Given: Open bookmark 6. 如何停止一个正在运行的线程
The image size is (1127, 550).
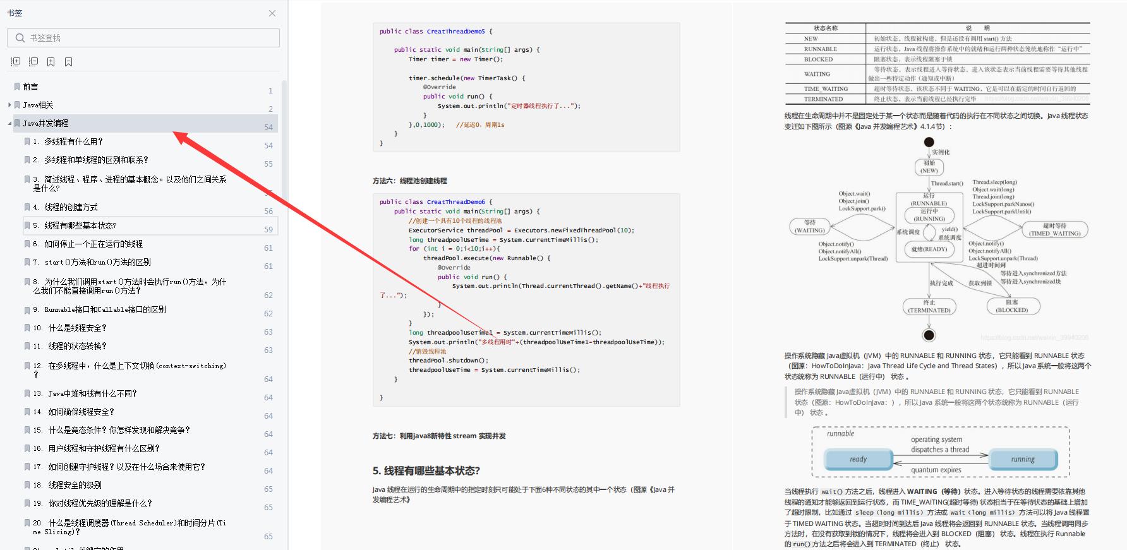Looking at the screenshot, I should pos(88,244).
